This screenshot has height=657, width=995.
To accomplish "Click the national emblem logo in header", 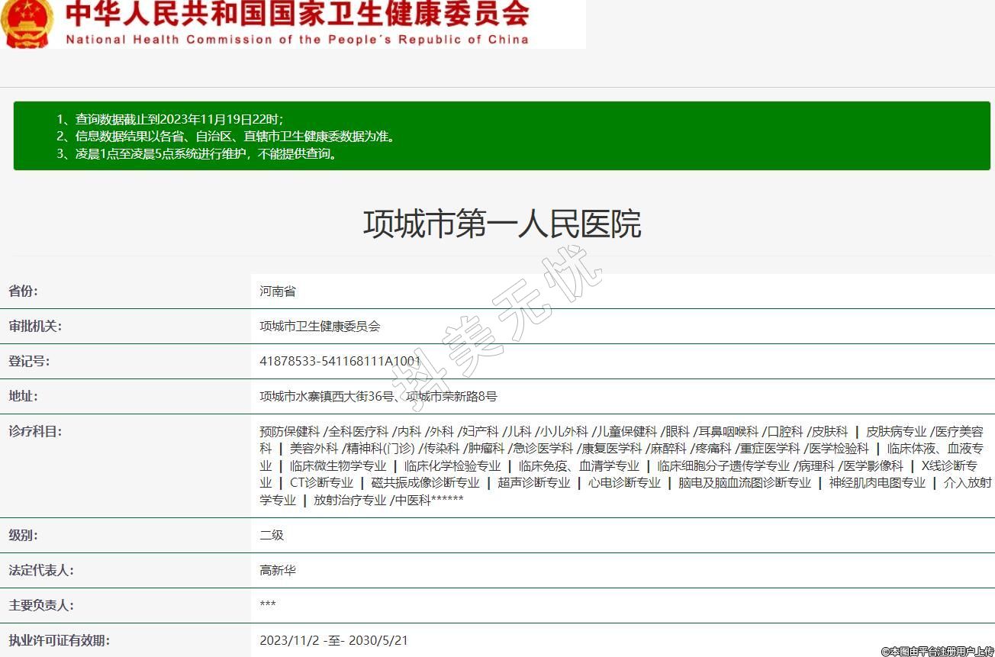I will pos(26,23).
